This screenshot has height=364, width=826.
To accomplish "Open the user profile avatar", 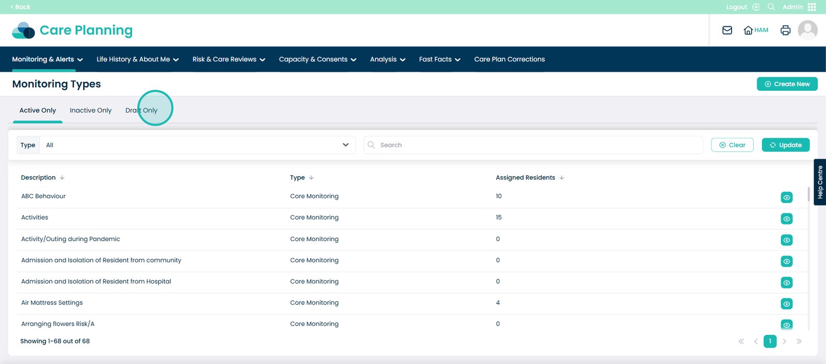I will [807, 30].
